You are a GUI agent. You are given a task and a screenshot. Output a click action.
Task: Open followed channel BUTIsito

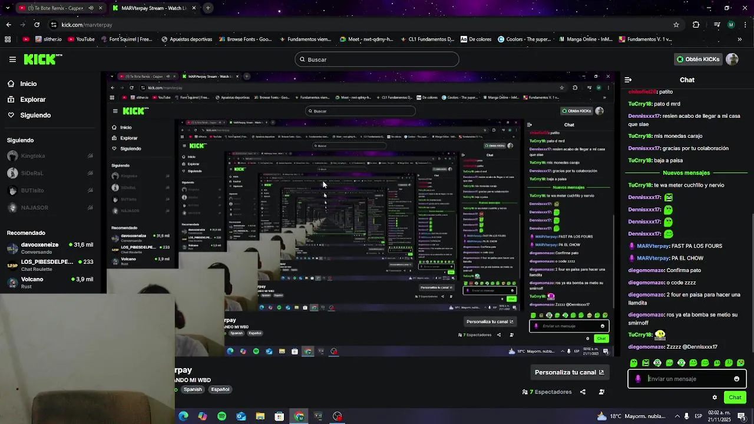(x=50, y=190)
